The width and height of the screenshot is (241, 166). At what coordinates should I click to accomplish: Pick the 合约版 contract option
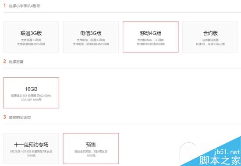pos(210,37)
